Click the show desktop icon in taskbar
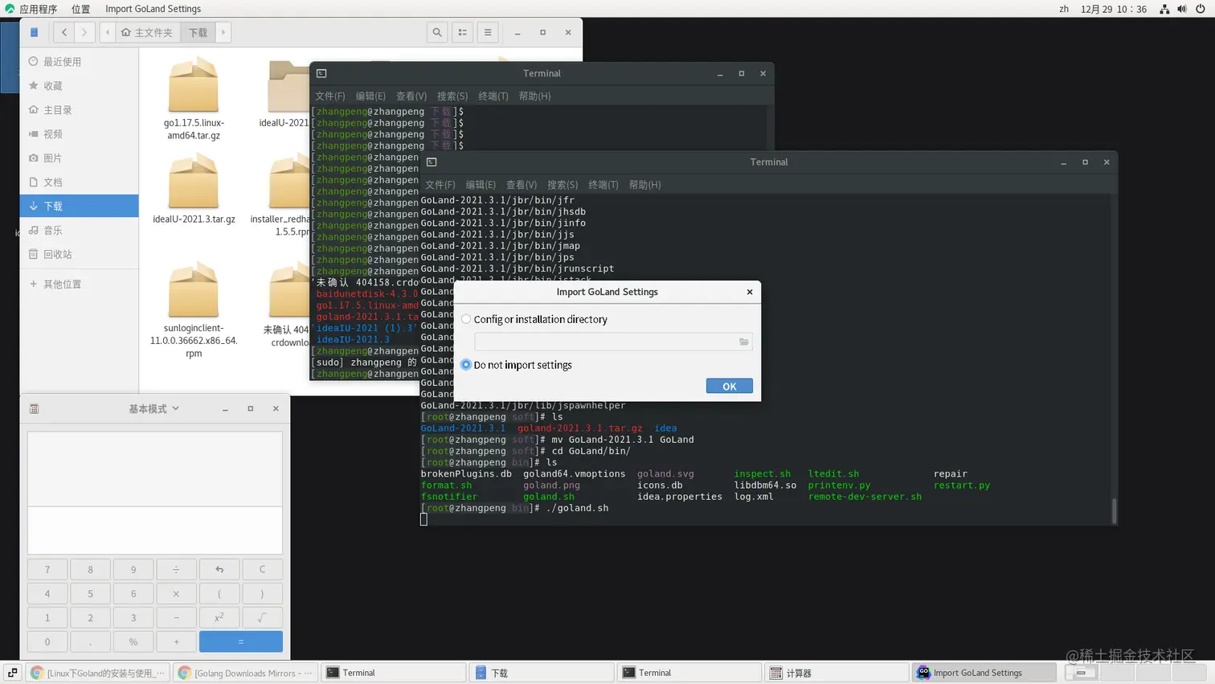Viewport: 1215px width, 684px height. coord(13,673)
